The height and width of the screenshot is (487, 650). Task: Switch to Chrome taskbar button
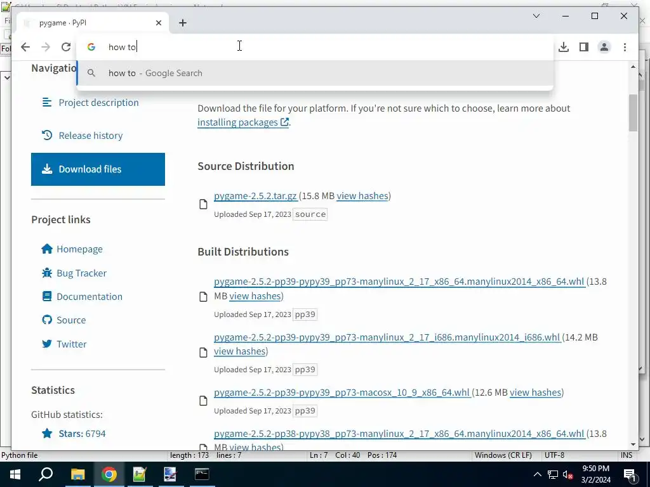(109, 474)
